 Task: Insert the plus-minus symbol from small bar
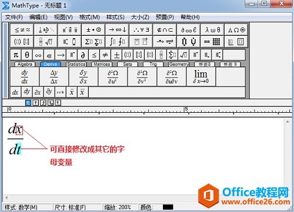(116, 55)
